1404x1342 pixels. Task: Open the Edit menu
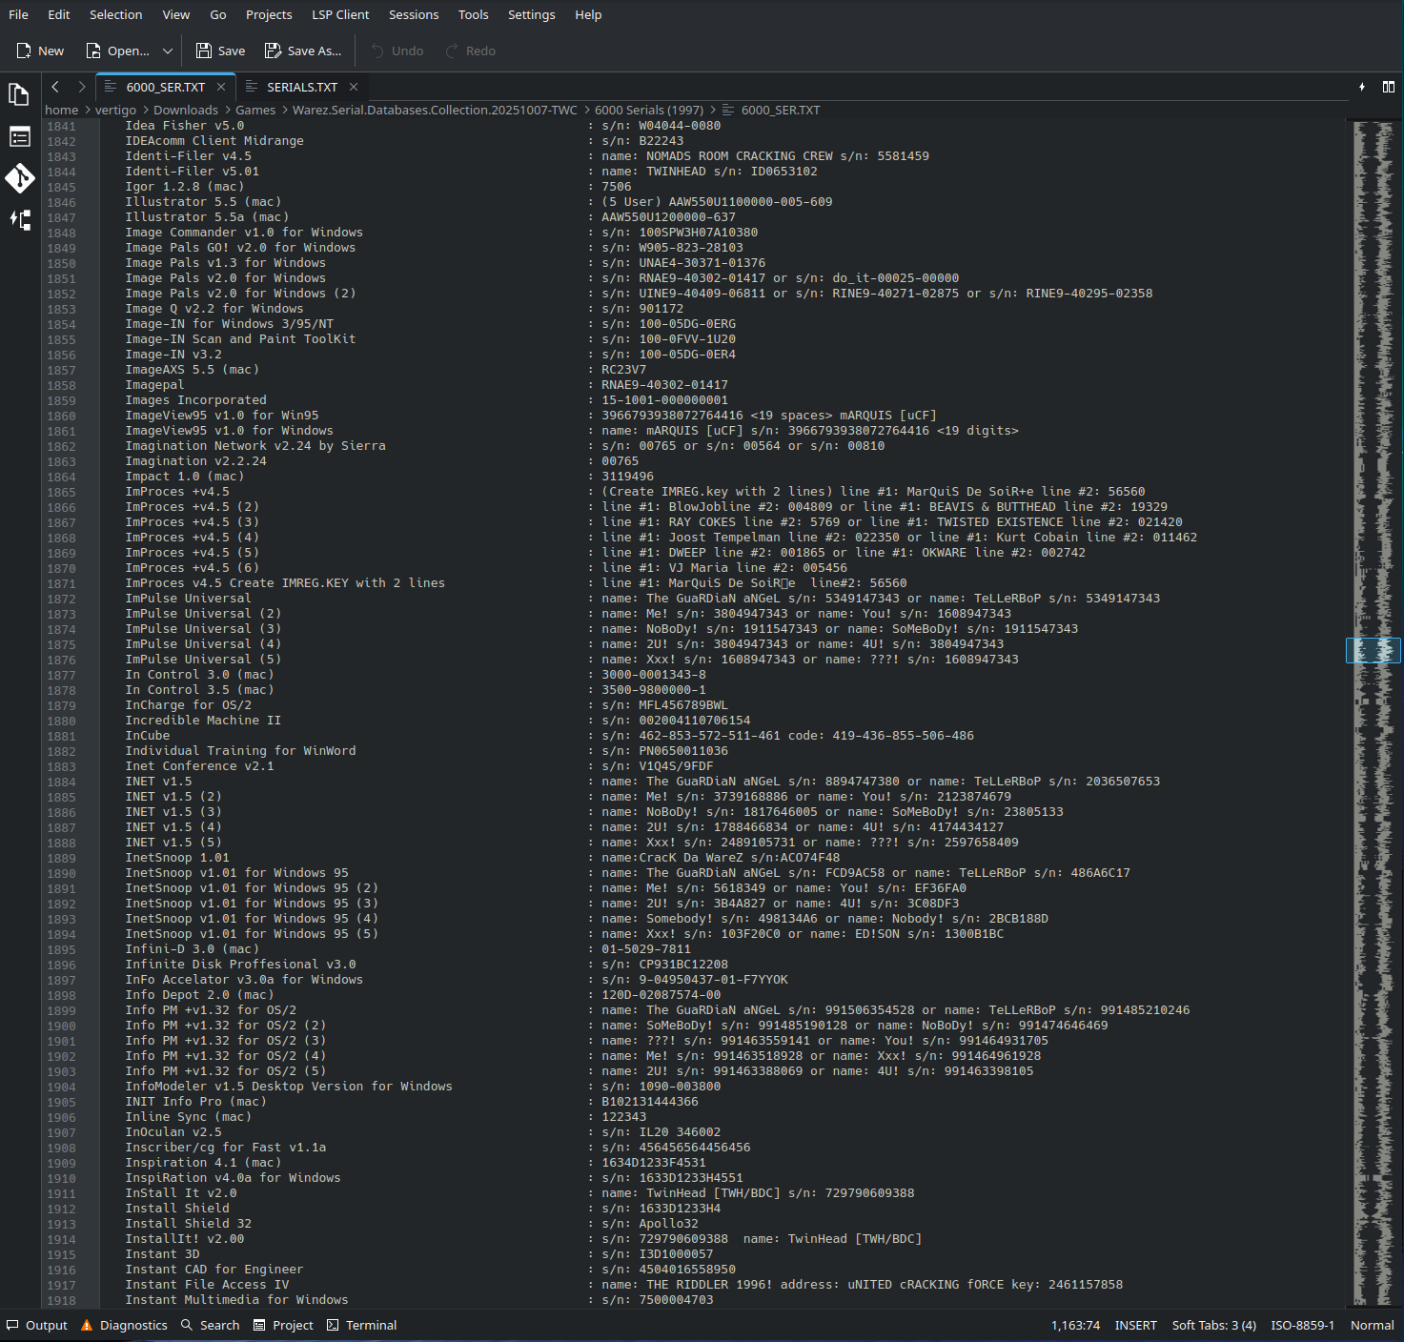point(59,14)
